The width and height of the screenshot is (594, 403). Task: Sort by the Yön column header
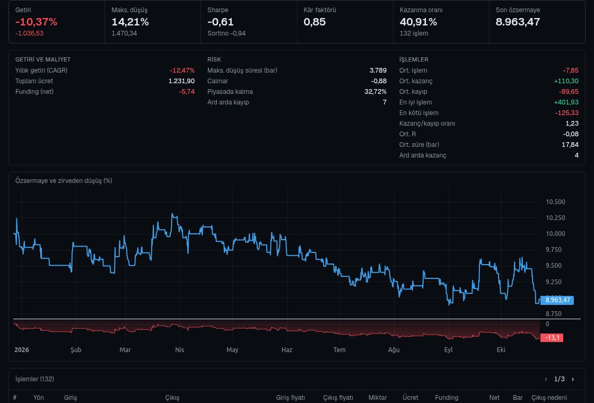pyautogui.click(x=38, y=398)
